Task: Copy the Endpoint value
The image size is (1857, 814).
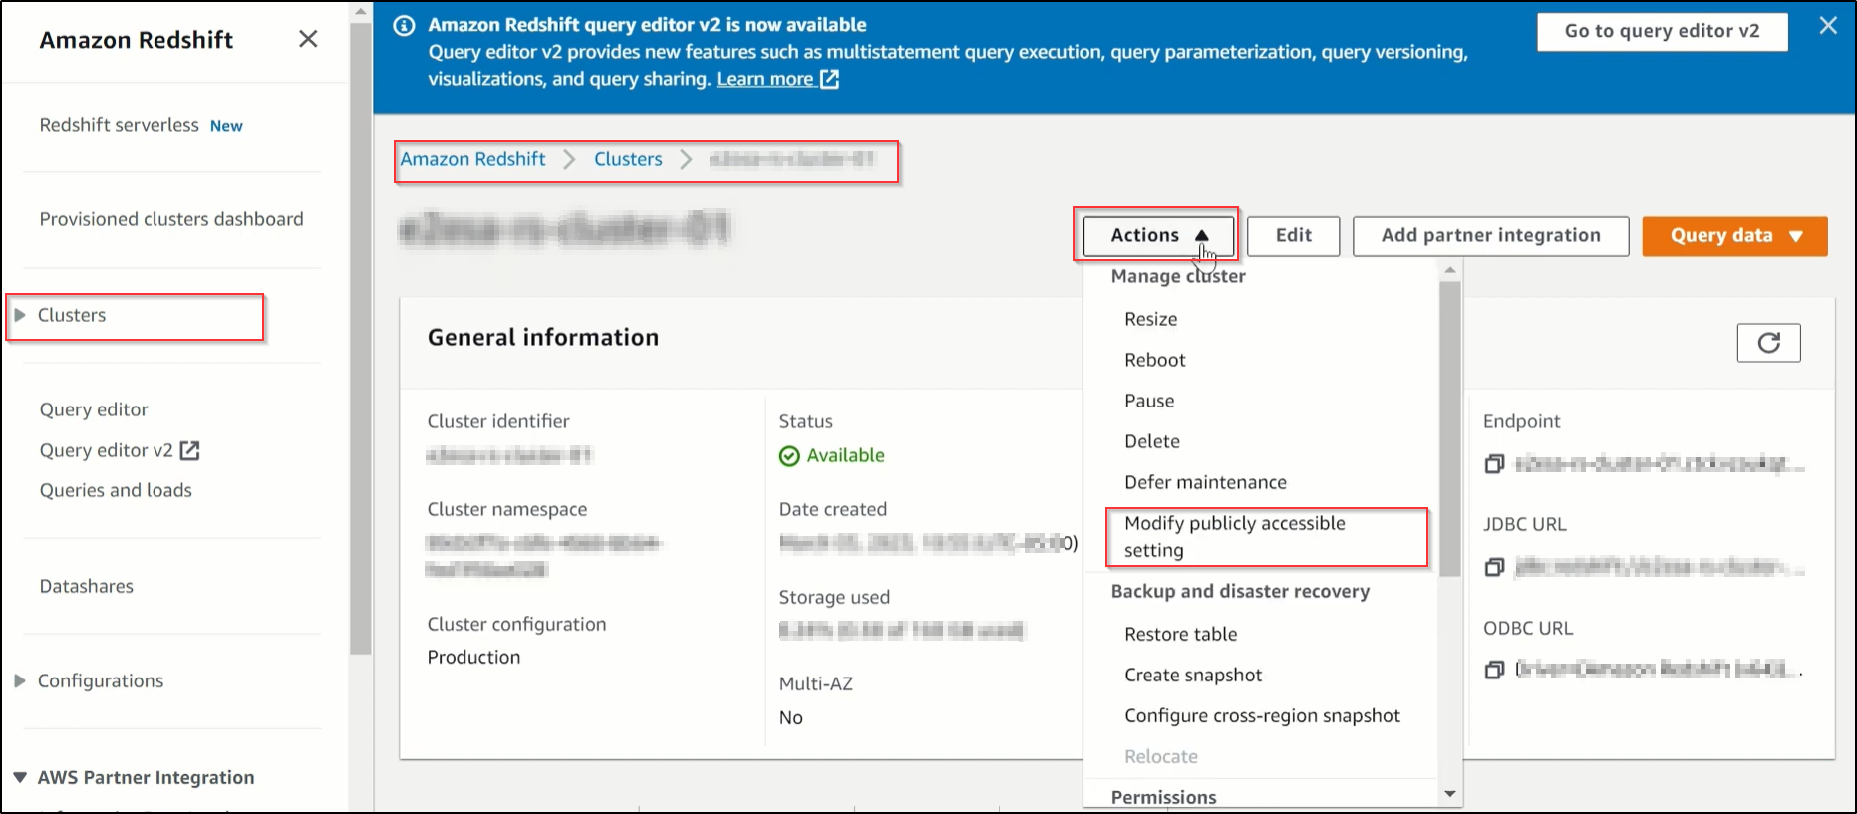Action: pos(1494,464)
